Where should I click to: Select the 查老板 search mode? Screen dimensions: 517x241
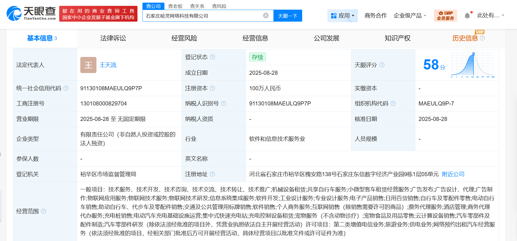pyautogui.click(x=175, y=6)
